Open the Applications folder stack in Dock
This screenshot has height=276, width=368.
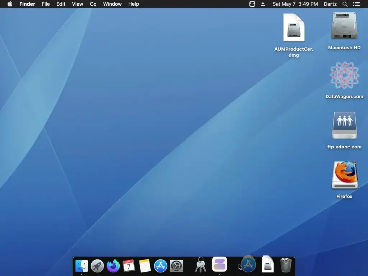pyautogui.click(x=248, y=264)
